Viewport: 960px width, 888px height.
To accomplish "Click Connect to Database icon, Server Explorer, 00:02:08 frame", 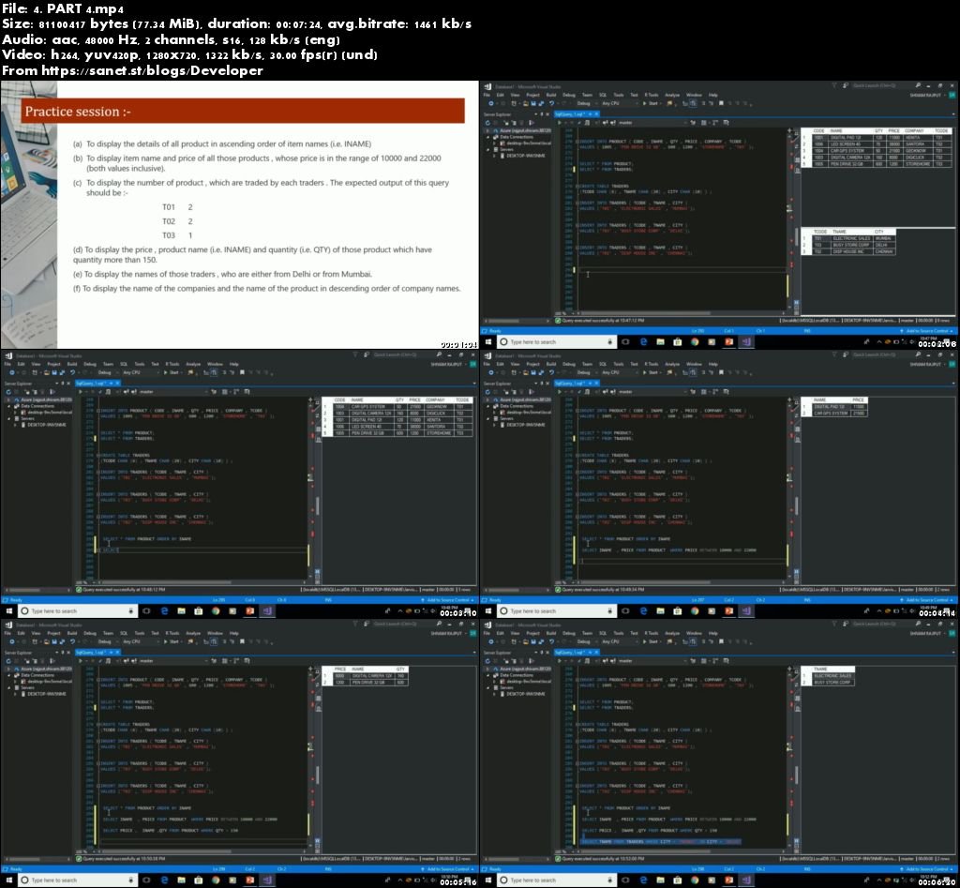I will click(x=505, y=123).
